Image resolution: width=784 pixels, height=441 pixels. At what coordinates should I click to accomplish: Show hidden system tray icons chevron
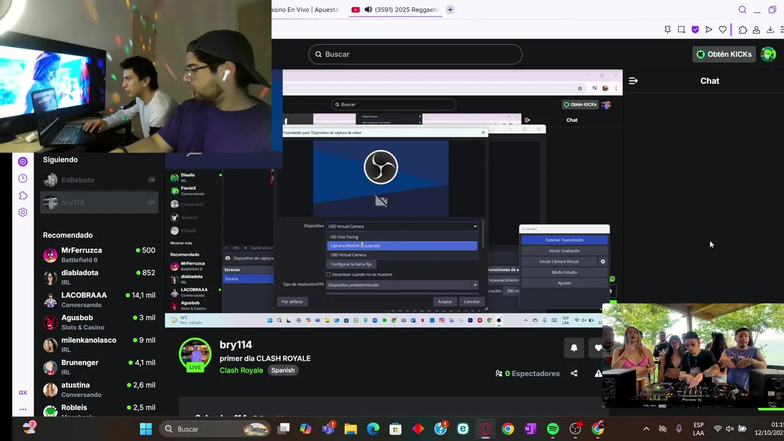646,429
